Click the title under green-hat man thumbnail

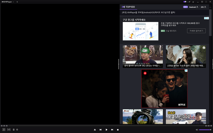[x=143, y=66]
